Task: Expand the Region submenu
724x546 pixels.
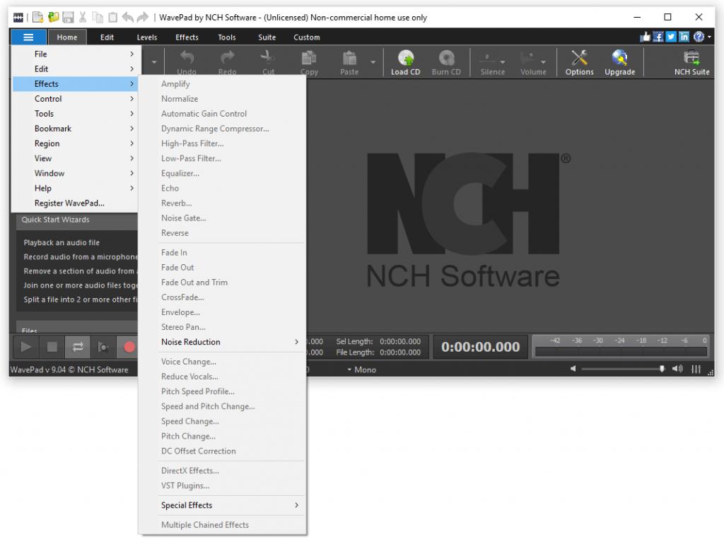Action: 74,143
